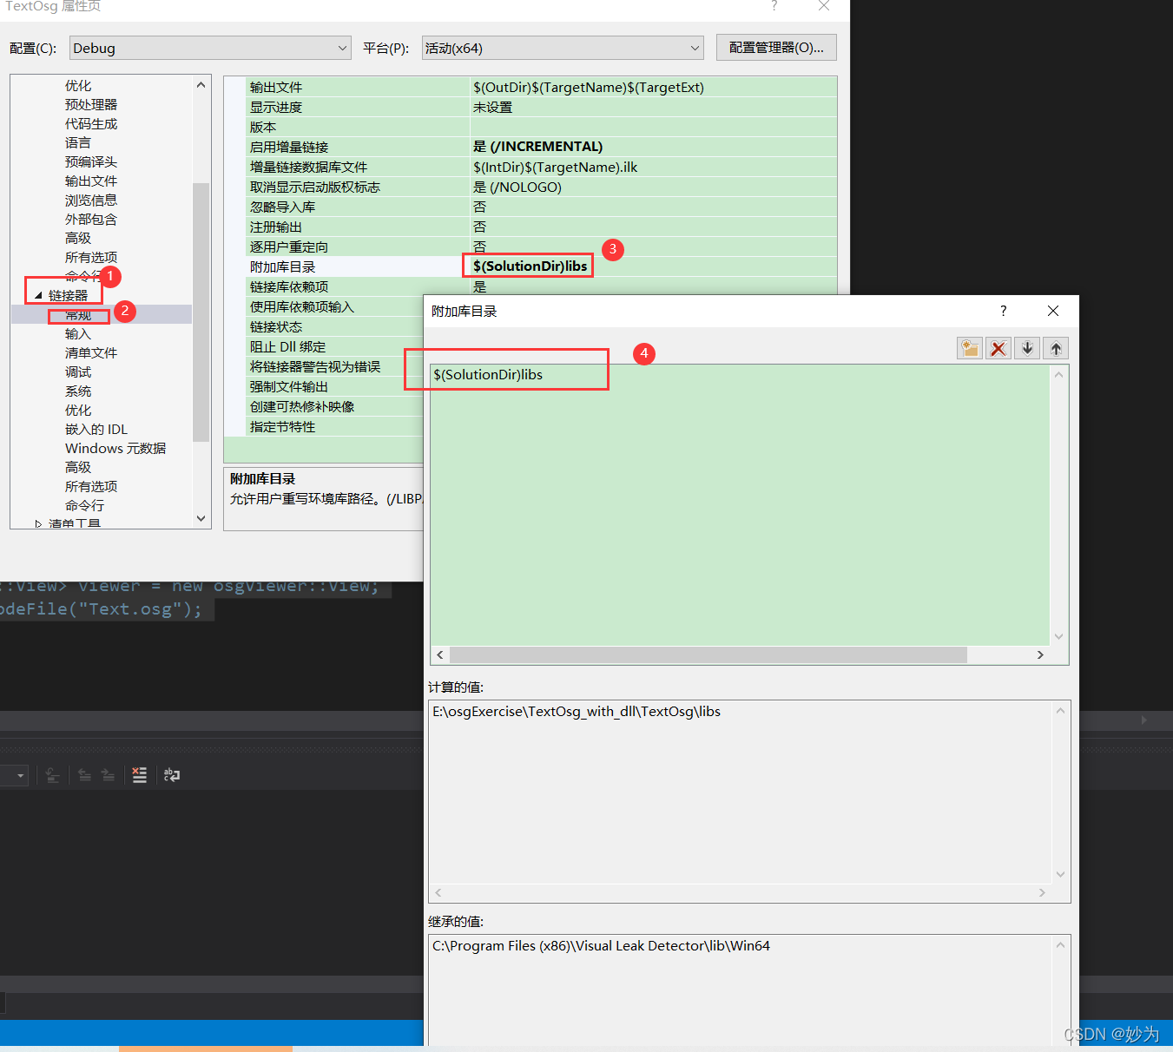1173x1052 pixels.
Task: Click the 取消显示启动版权标志 property row
Action: point(541,187)
